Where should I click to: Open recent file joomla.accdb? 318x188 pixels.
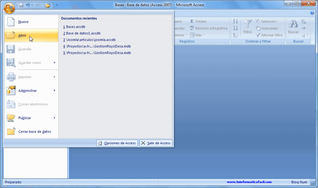tap(89, 40)
